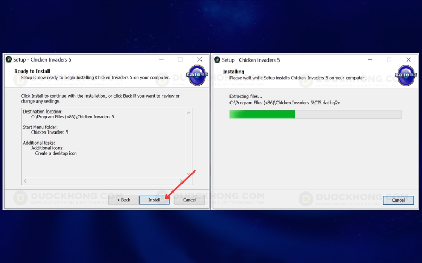The height and width of the screenshot is (263, 422).
Task: Click the 'Extracting files...' status text
Action: coord(245,96)
